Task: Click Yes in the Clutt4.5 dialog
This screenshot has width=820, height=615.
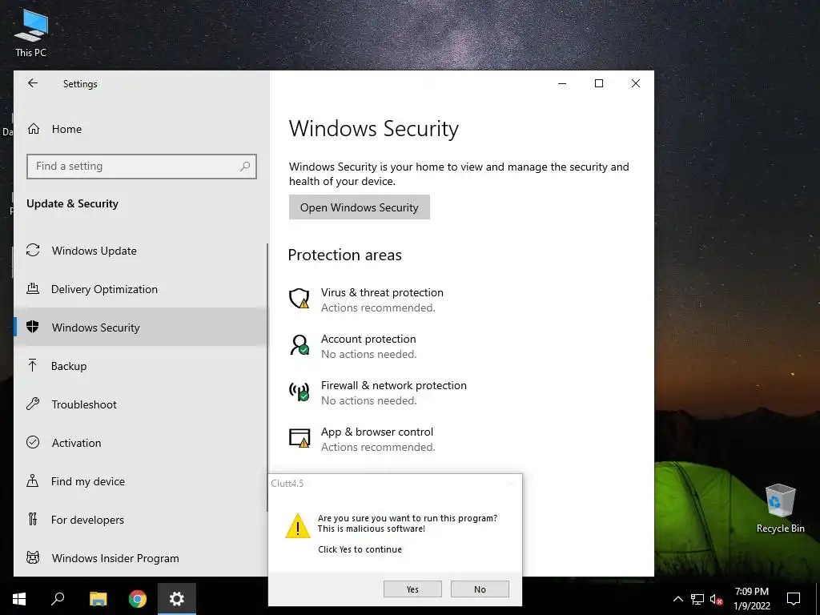Action: pyautogui.click(x=412, y=589)
